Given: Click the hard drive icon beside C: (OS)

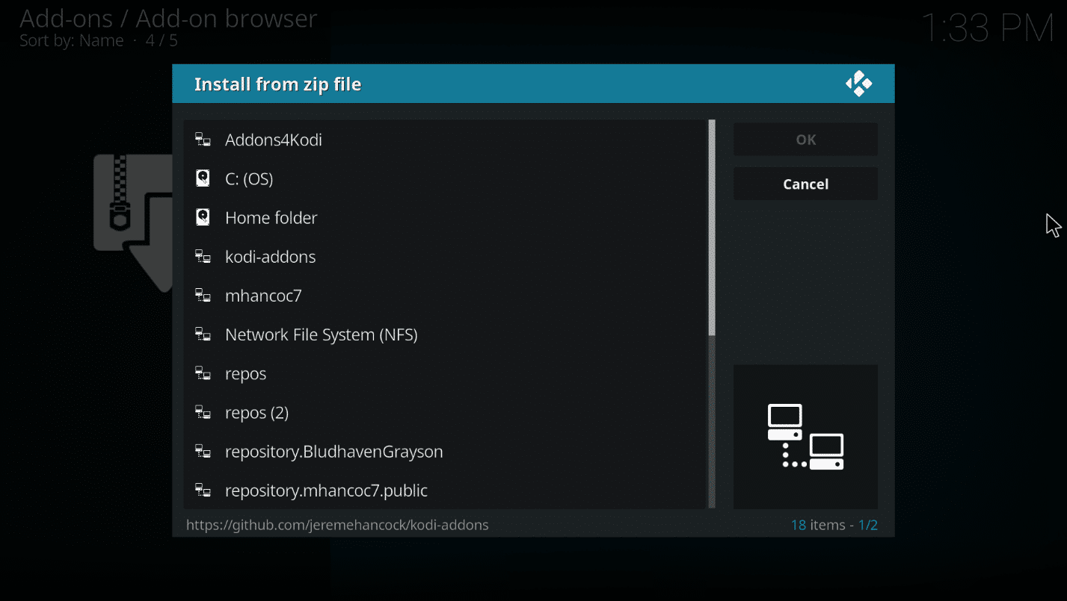Looking at the screenshot, I should click(203, 178).
